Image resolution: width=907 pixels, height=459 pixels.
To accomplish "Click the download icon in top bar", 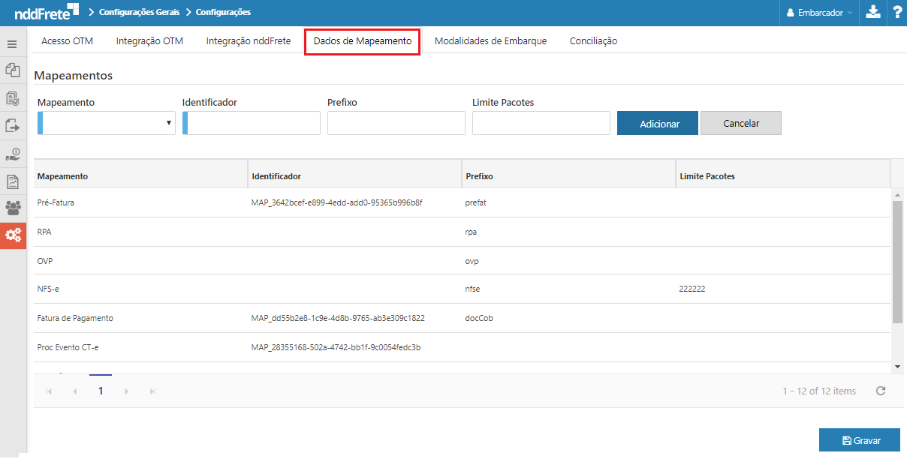I will (872, 13).
